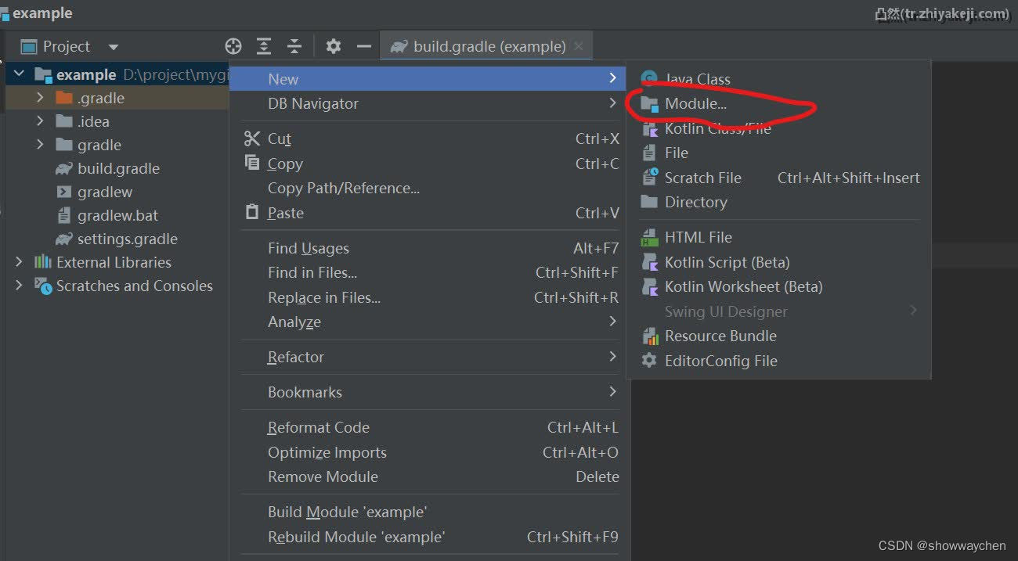Create a new Scratch File
This screenshot has width=1018, height=561.
(779, 178)
